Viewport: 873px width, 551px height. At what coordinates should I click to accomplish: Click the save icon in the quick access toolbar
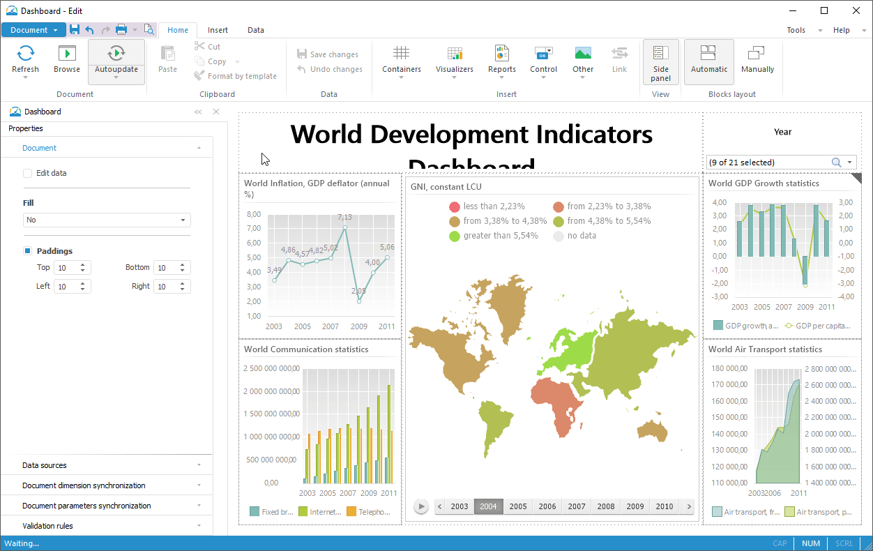[x=75, y=29]
